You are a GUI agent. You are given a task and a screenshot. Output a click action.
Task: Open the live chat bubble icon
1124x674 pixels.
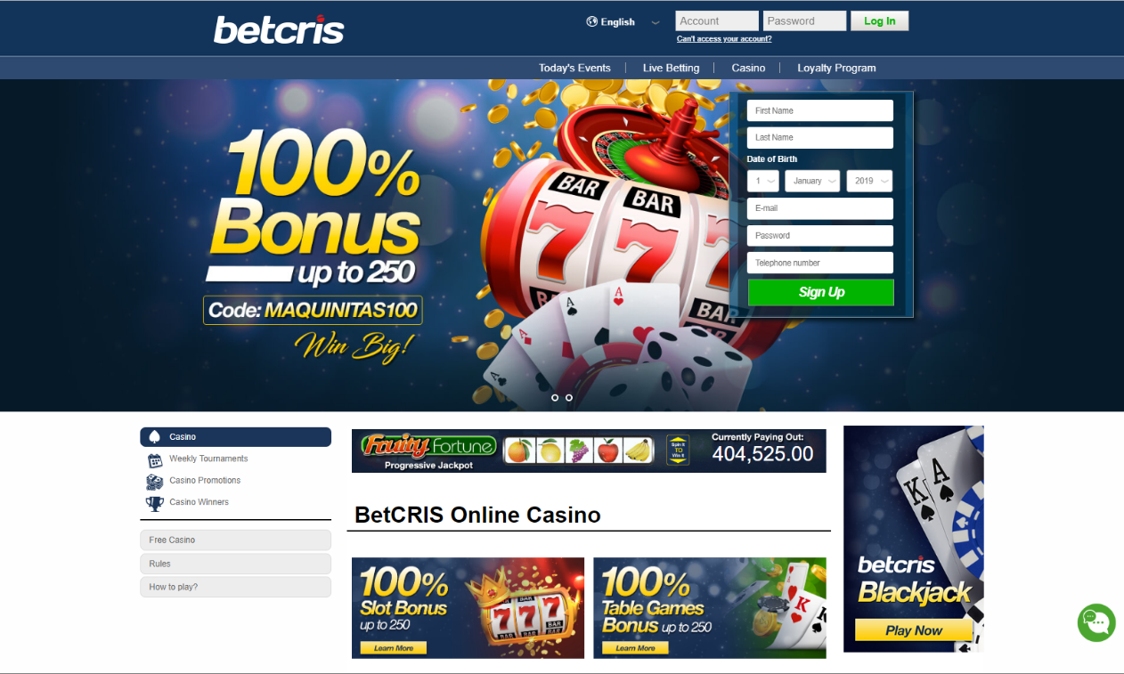[x=1096, y=622]
